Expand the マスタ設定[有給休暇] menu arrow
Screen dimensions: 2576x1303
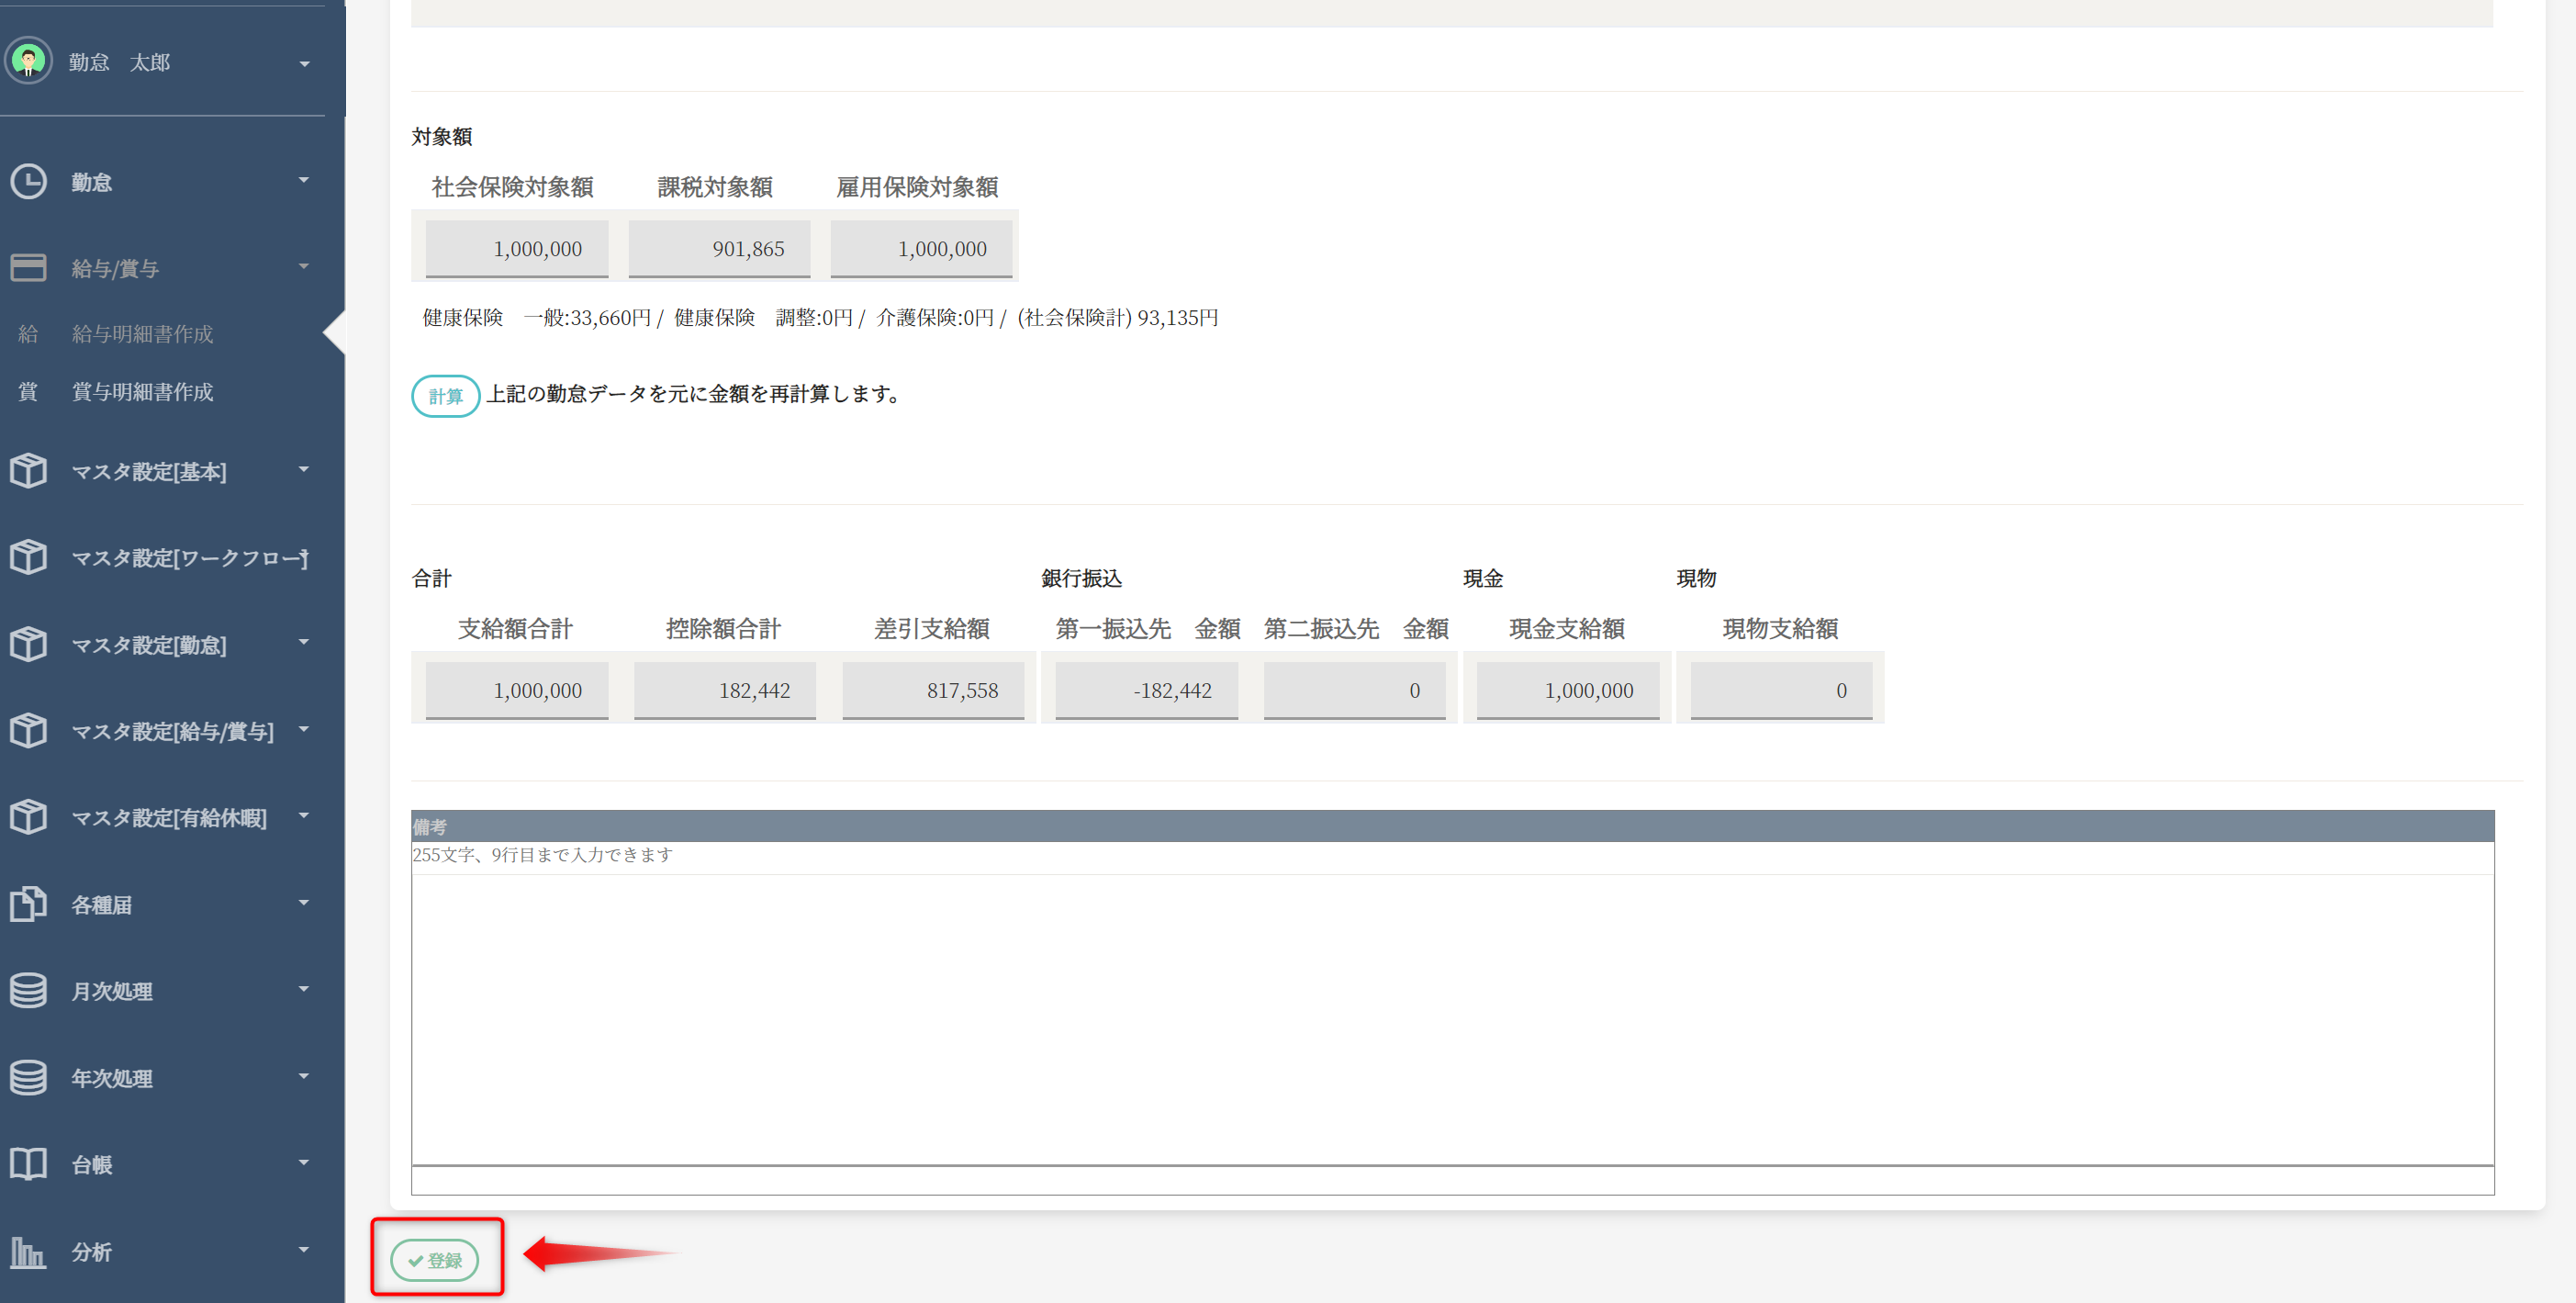point(304,816)
